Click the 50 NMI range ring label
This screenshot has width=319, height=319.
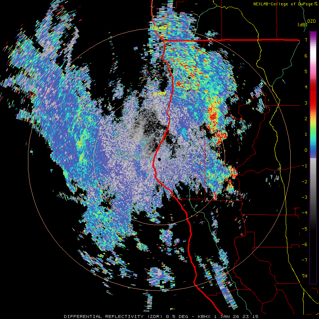[x=159, y=94]
